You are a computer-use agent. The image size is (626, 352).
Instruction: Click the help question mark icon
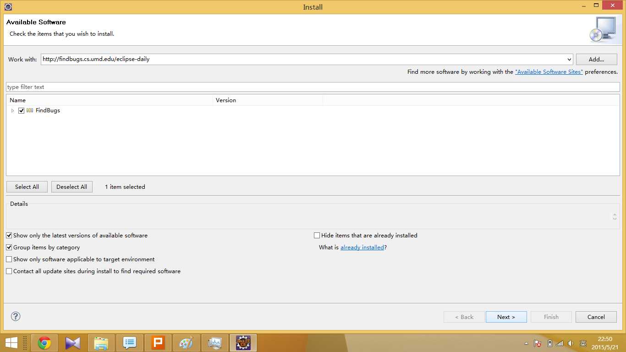pos(16,316)
